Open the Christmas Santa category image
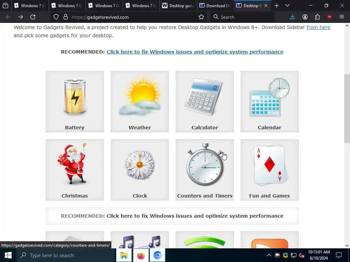350x262 pixels. [72, 163]
